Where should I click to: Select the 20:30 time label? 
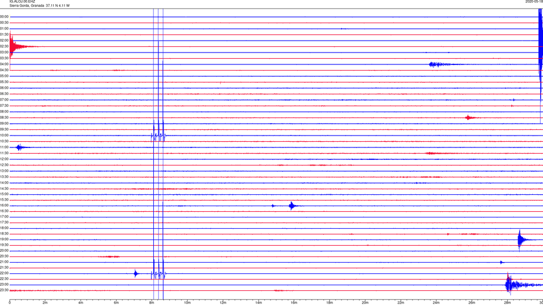[x=5, y=256]
